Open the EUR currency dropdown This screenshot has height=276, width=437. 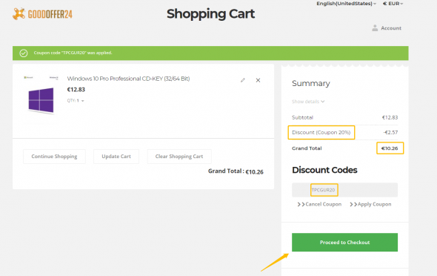tap(393, 4)
